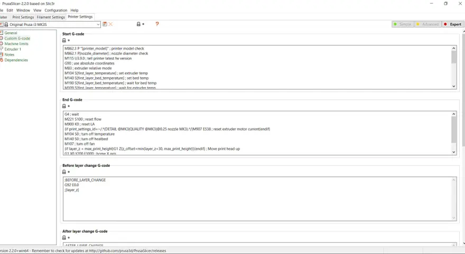Click the orange question mark help icon
This screenshot has width=465, height=254.
pos(157,24)
